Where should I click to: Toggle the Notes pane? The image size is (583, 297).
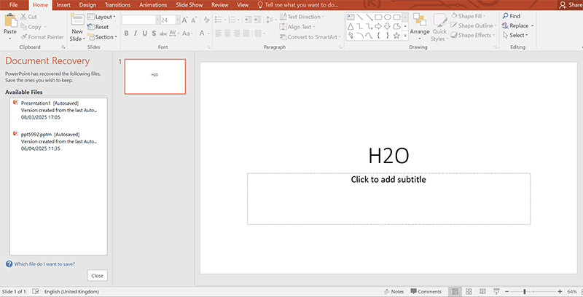[x=394, y=291]
